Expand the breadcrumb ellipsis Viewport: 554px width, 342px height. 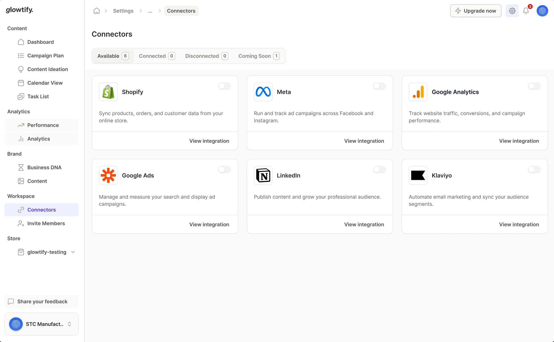click(150, 11)
